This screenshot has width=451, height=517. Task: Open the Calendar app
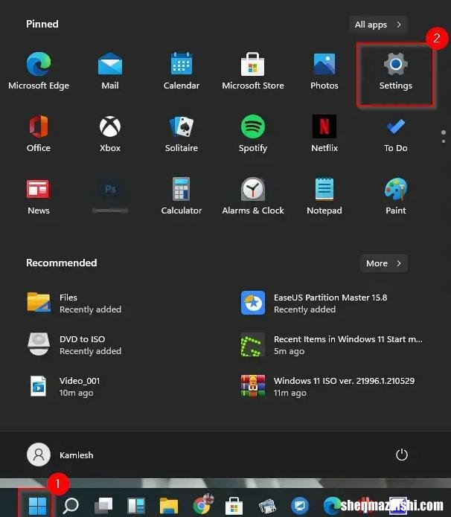tap(182, 71)
